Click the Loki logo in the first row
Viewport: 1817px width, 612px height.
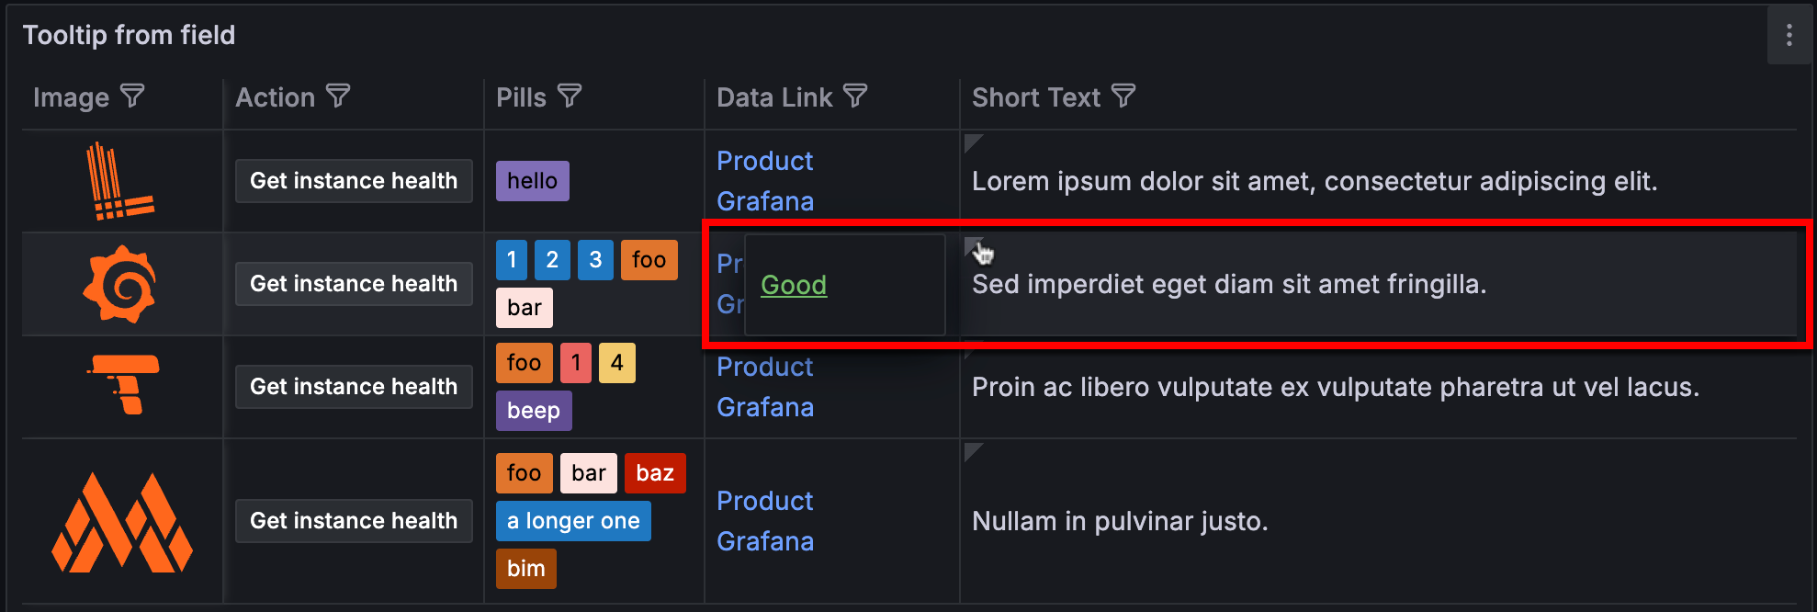pyautogui.click(x=121, y=180)
